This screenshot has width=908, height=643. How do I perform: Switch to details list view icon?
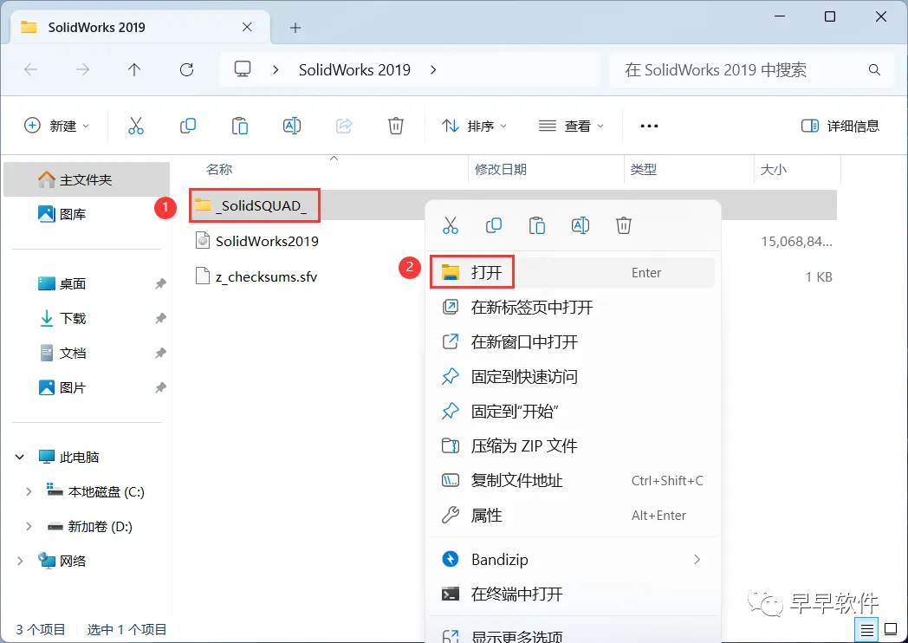867,630
